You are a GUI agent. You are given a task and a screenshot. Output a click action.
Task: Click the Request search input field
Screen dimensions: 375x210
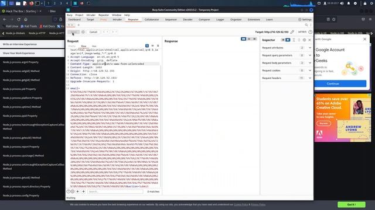point(115,191)
